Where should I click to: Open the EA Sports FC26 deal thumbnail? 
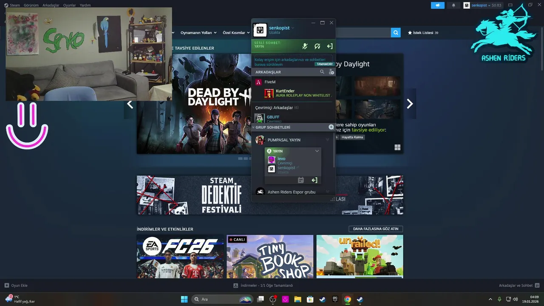coord(181,257)
